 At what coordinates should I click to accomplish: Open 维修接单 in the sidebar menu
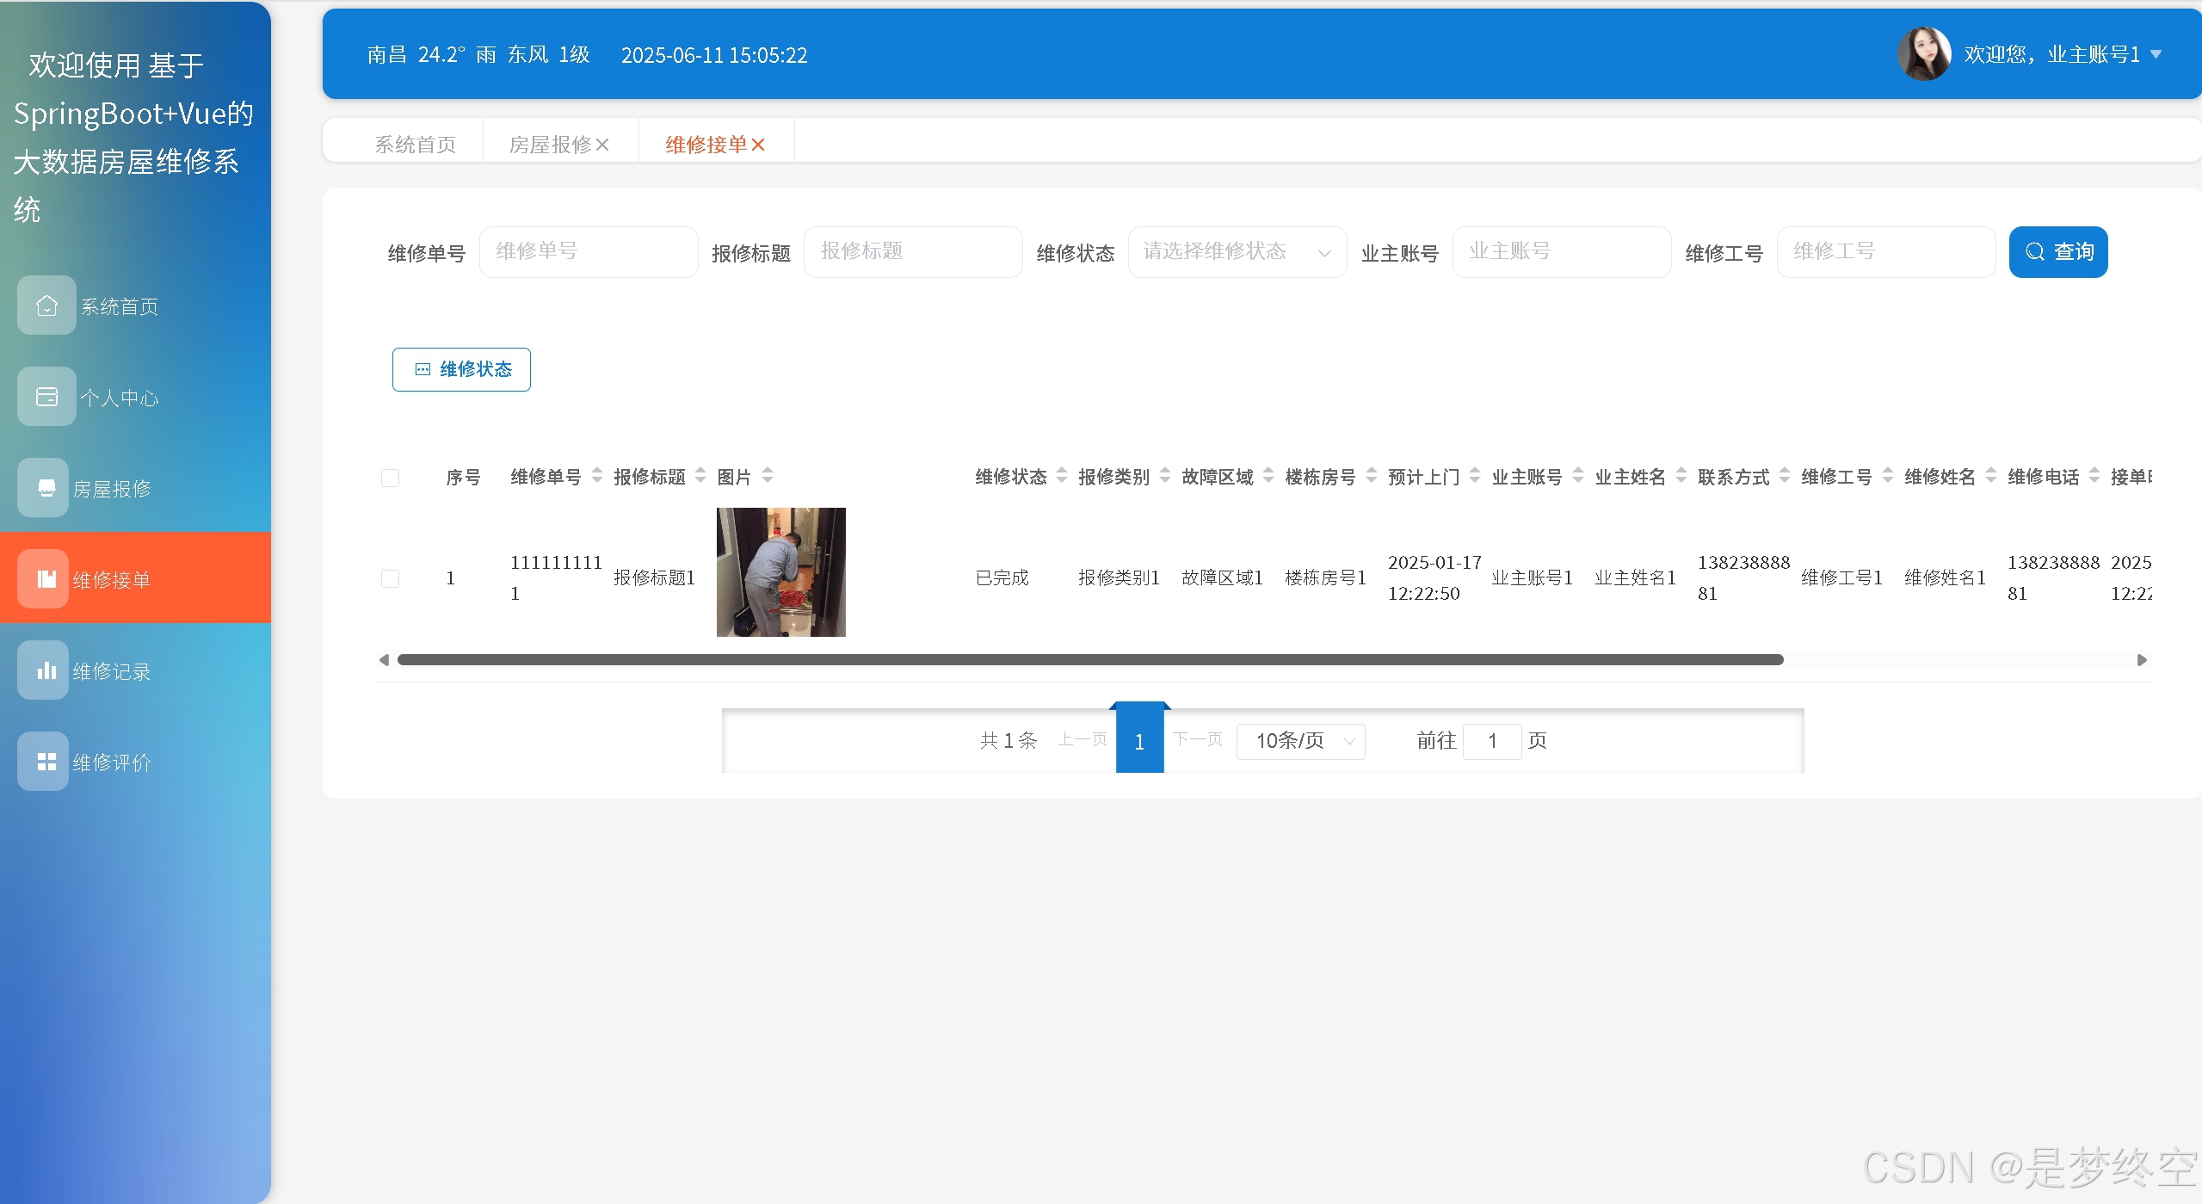point(112,579)
